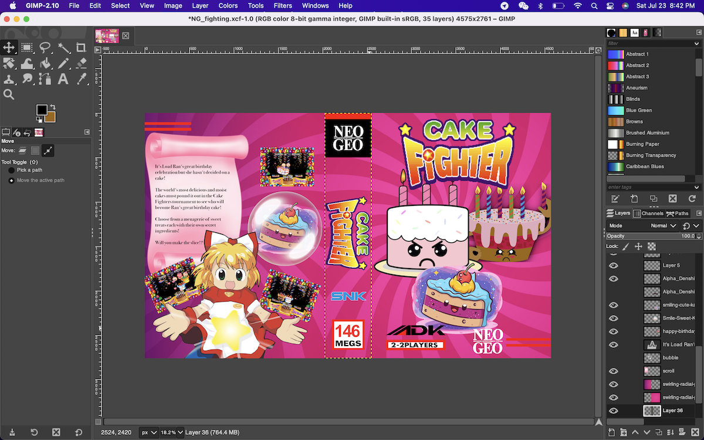Open the enter tags dropdown arrow
The image size is (704, 440).
pos(697,187)
